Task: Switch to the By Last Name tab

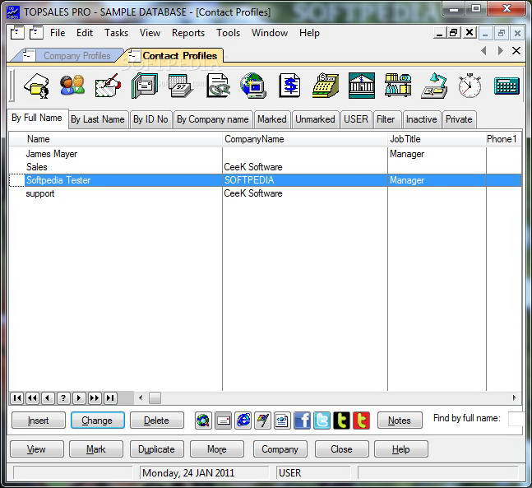Action: pos(97,119)
